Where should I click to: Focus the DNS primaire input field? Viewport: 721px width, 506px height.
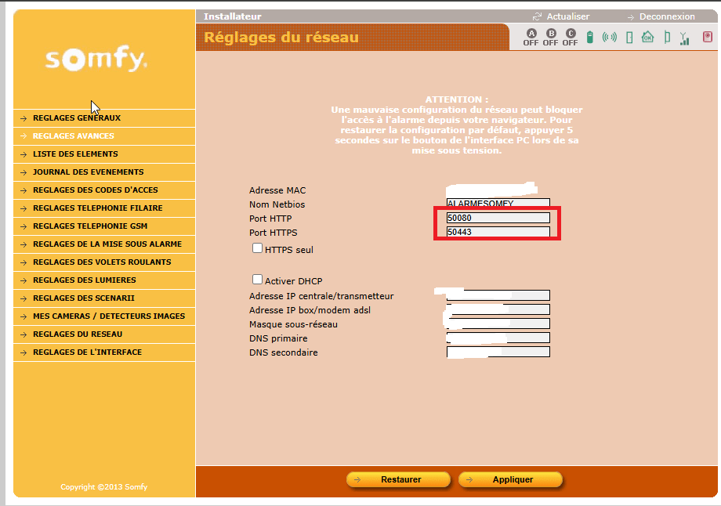pyautogui.click(x=498, y=338)
